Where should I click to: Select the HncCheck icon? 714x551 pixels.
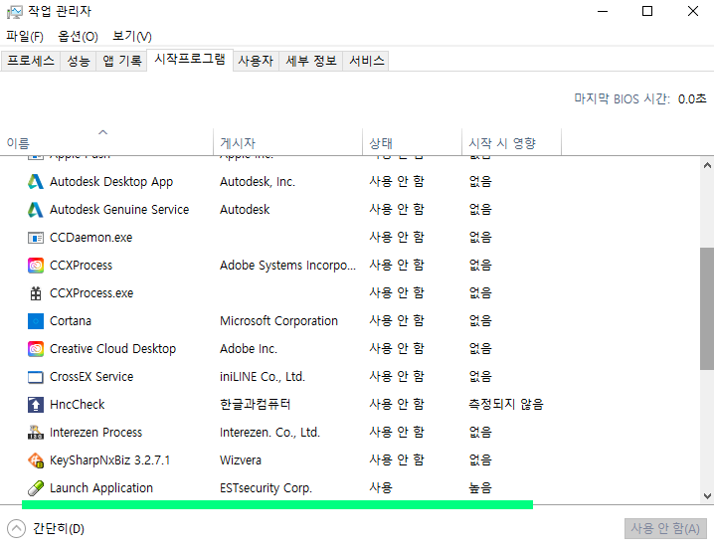[x=36, y=405]
